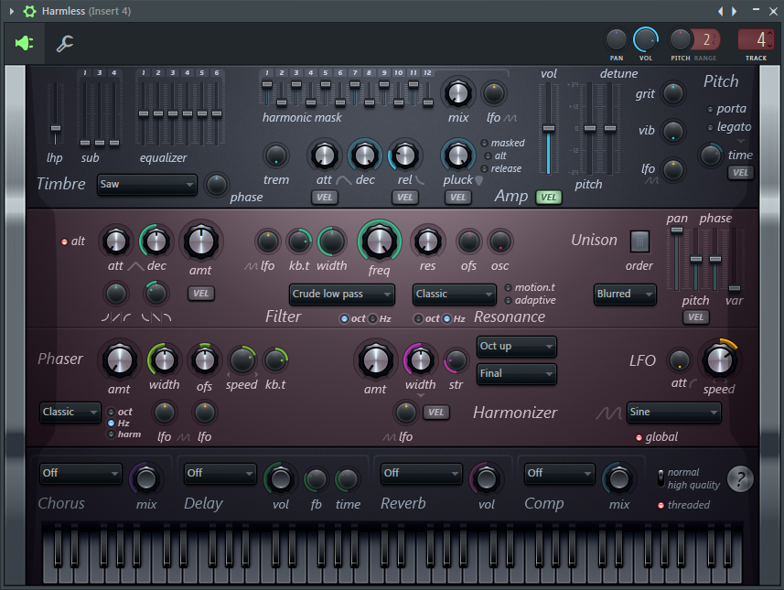The width and height of the screenshot is (784, 590).
Task: Enable threaded processing
Action: click(x=661, y=505)
